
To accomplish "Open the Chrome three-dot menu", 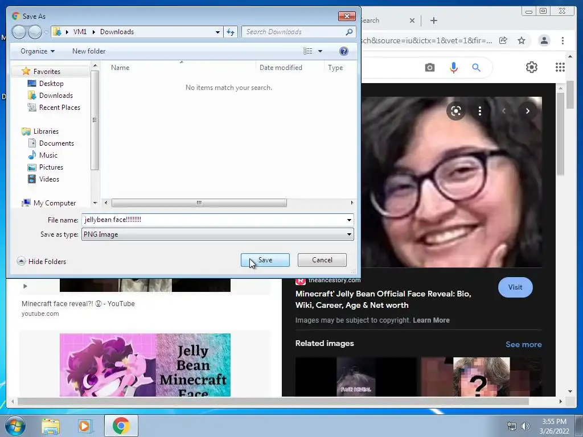I will pos(563,40).
